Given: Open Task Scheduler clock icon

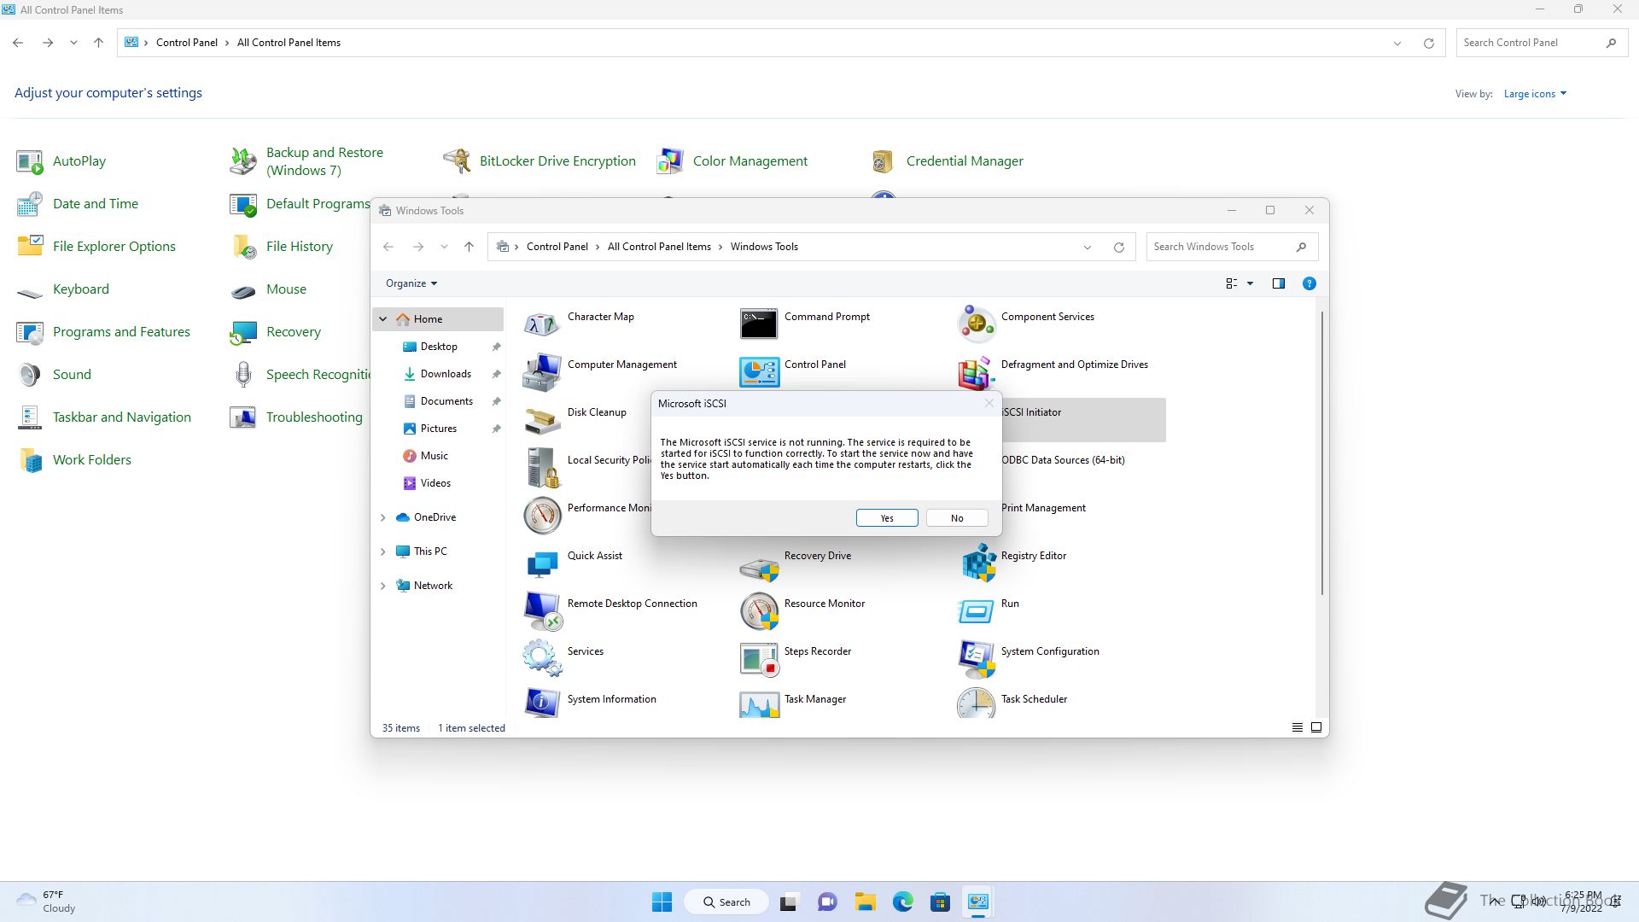Looking at the screenshot, I should point(976,703).
